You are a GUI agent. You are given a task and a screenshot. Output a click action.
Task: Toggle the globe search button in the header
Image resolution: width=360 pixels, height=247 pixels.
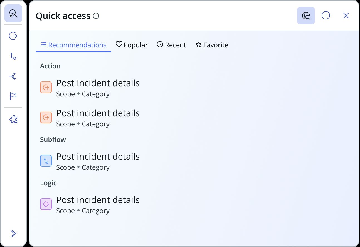point(306,16)
